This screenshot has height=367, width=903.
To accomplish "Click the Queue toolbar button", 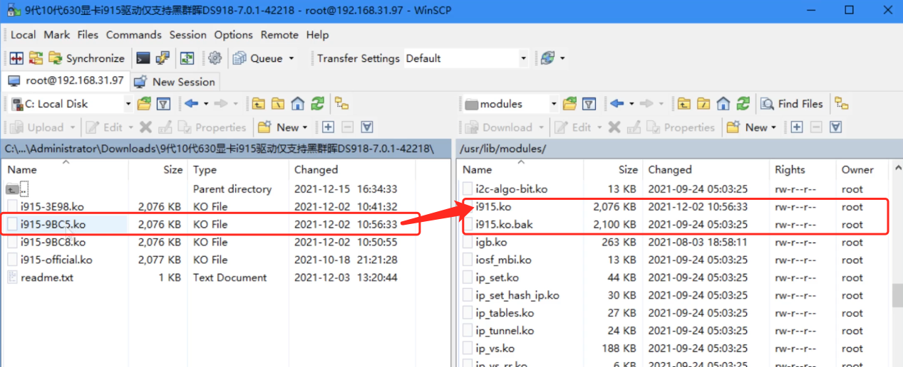I will [x=257, y=58].
